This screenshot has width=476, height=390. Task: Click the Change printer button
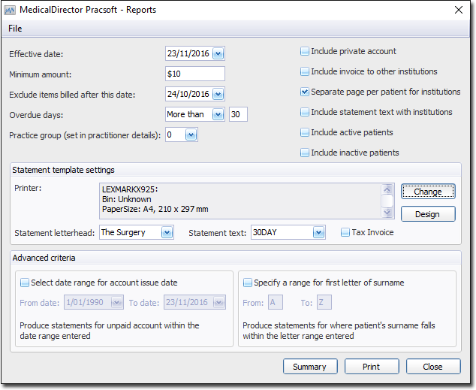428,192
